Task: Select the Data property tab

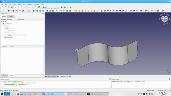Action: click(11, 76)
